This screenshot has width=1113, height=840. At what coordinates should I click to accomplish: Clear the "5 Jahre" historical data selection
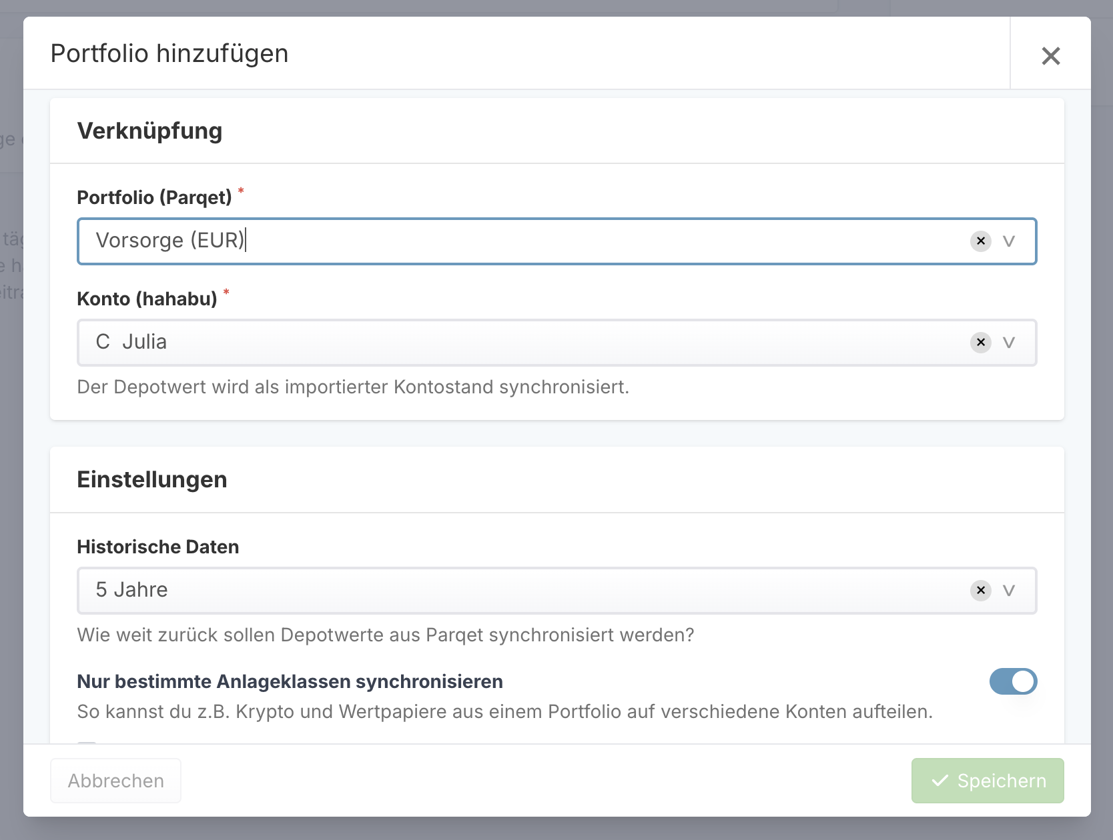point(980,591)
